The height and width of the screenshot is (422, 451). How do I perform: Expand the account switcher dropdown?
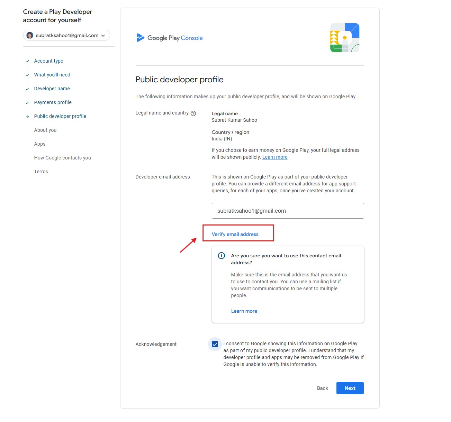[x=103, y=36]
